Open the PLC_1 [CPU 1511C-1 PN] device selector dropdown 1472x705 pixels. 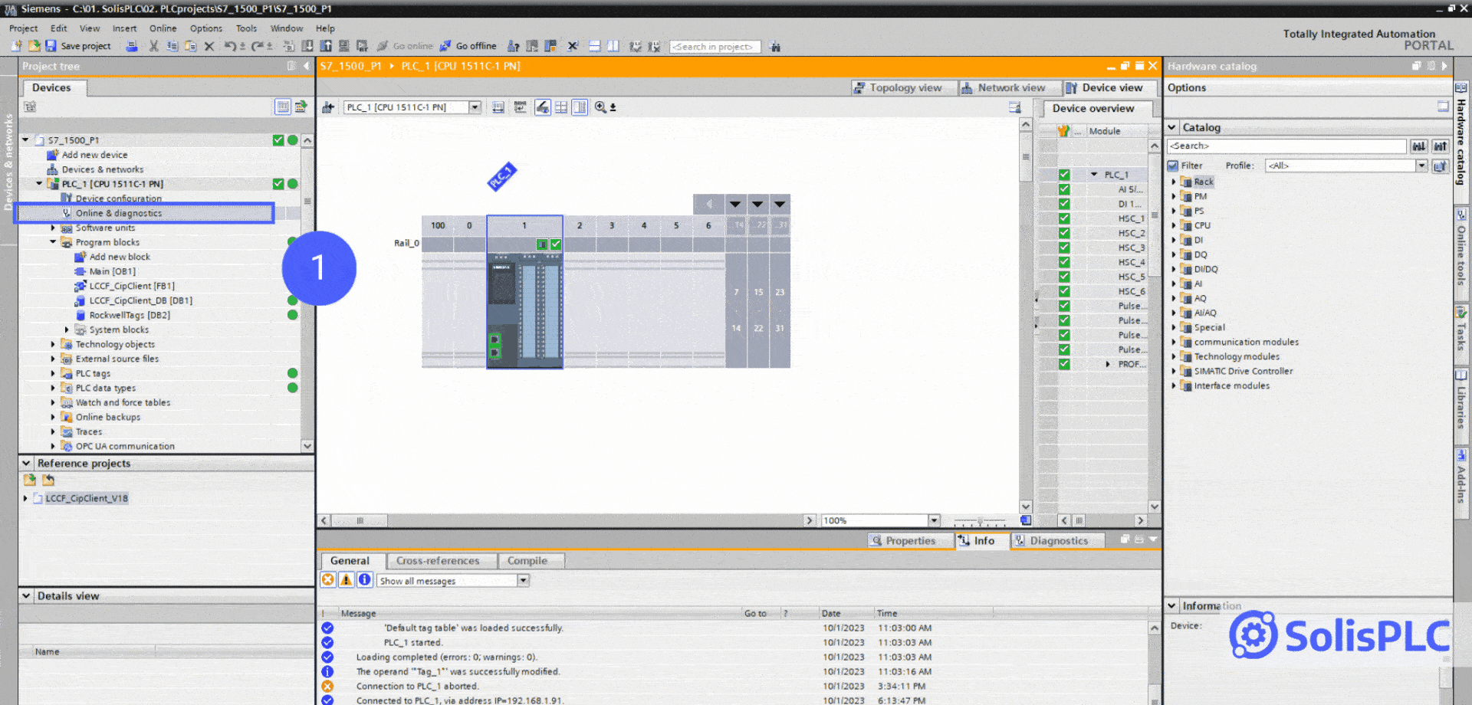[475, 107]
